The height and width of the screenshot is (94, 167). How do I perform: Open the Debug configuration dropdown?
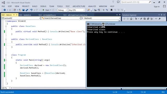(x=62, y=10)
